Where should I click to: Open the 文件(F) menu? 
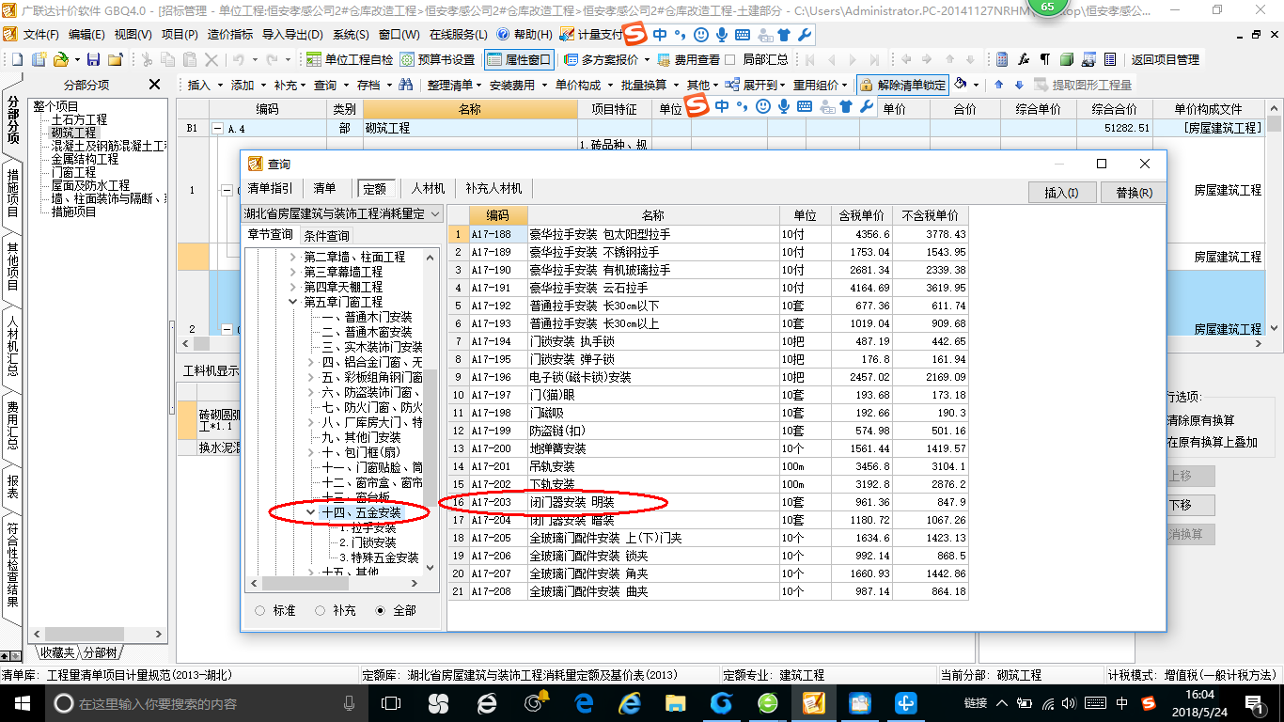pos(41,34)
